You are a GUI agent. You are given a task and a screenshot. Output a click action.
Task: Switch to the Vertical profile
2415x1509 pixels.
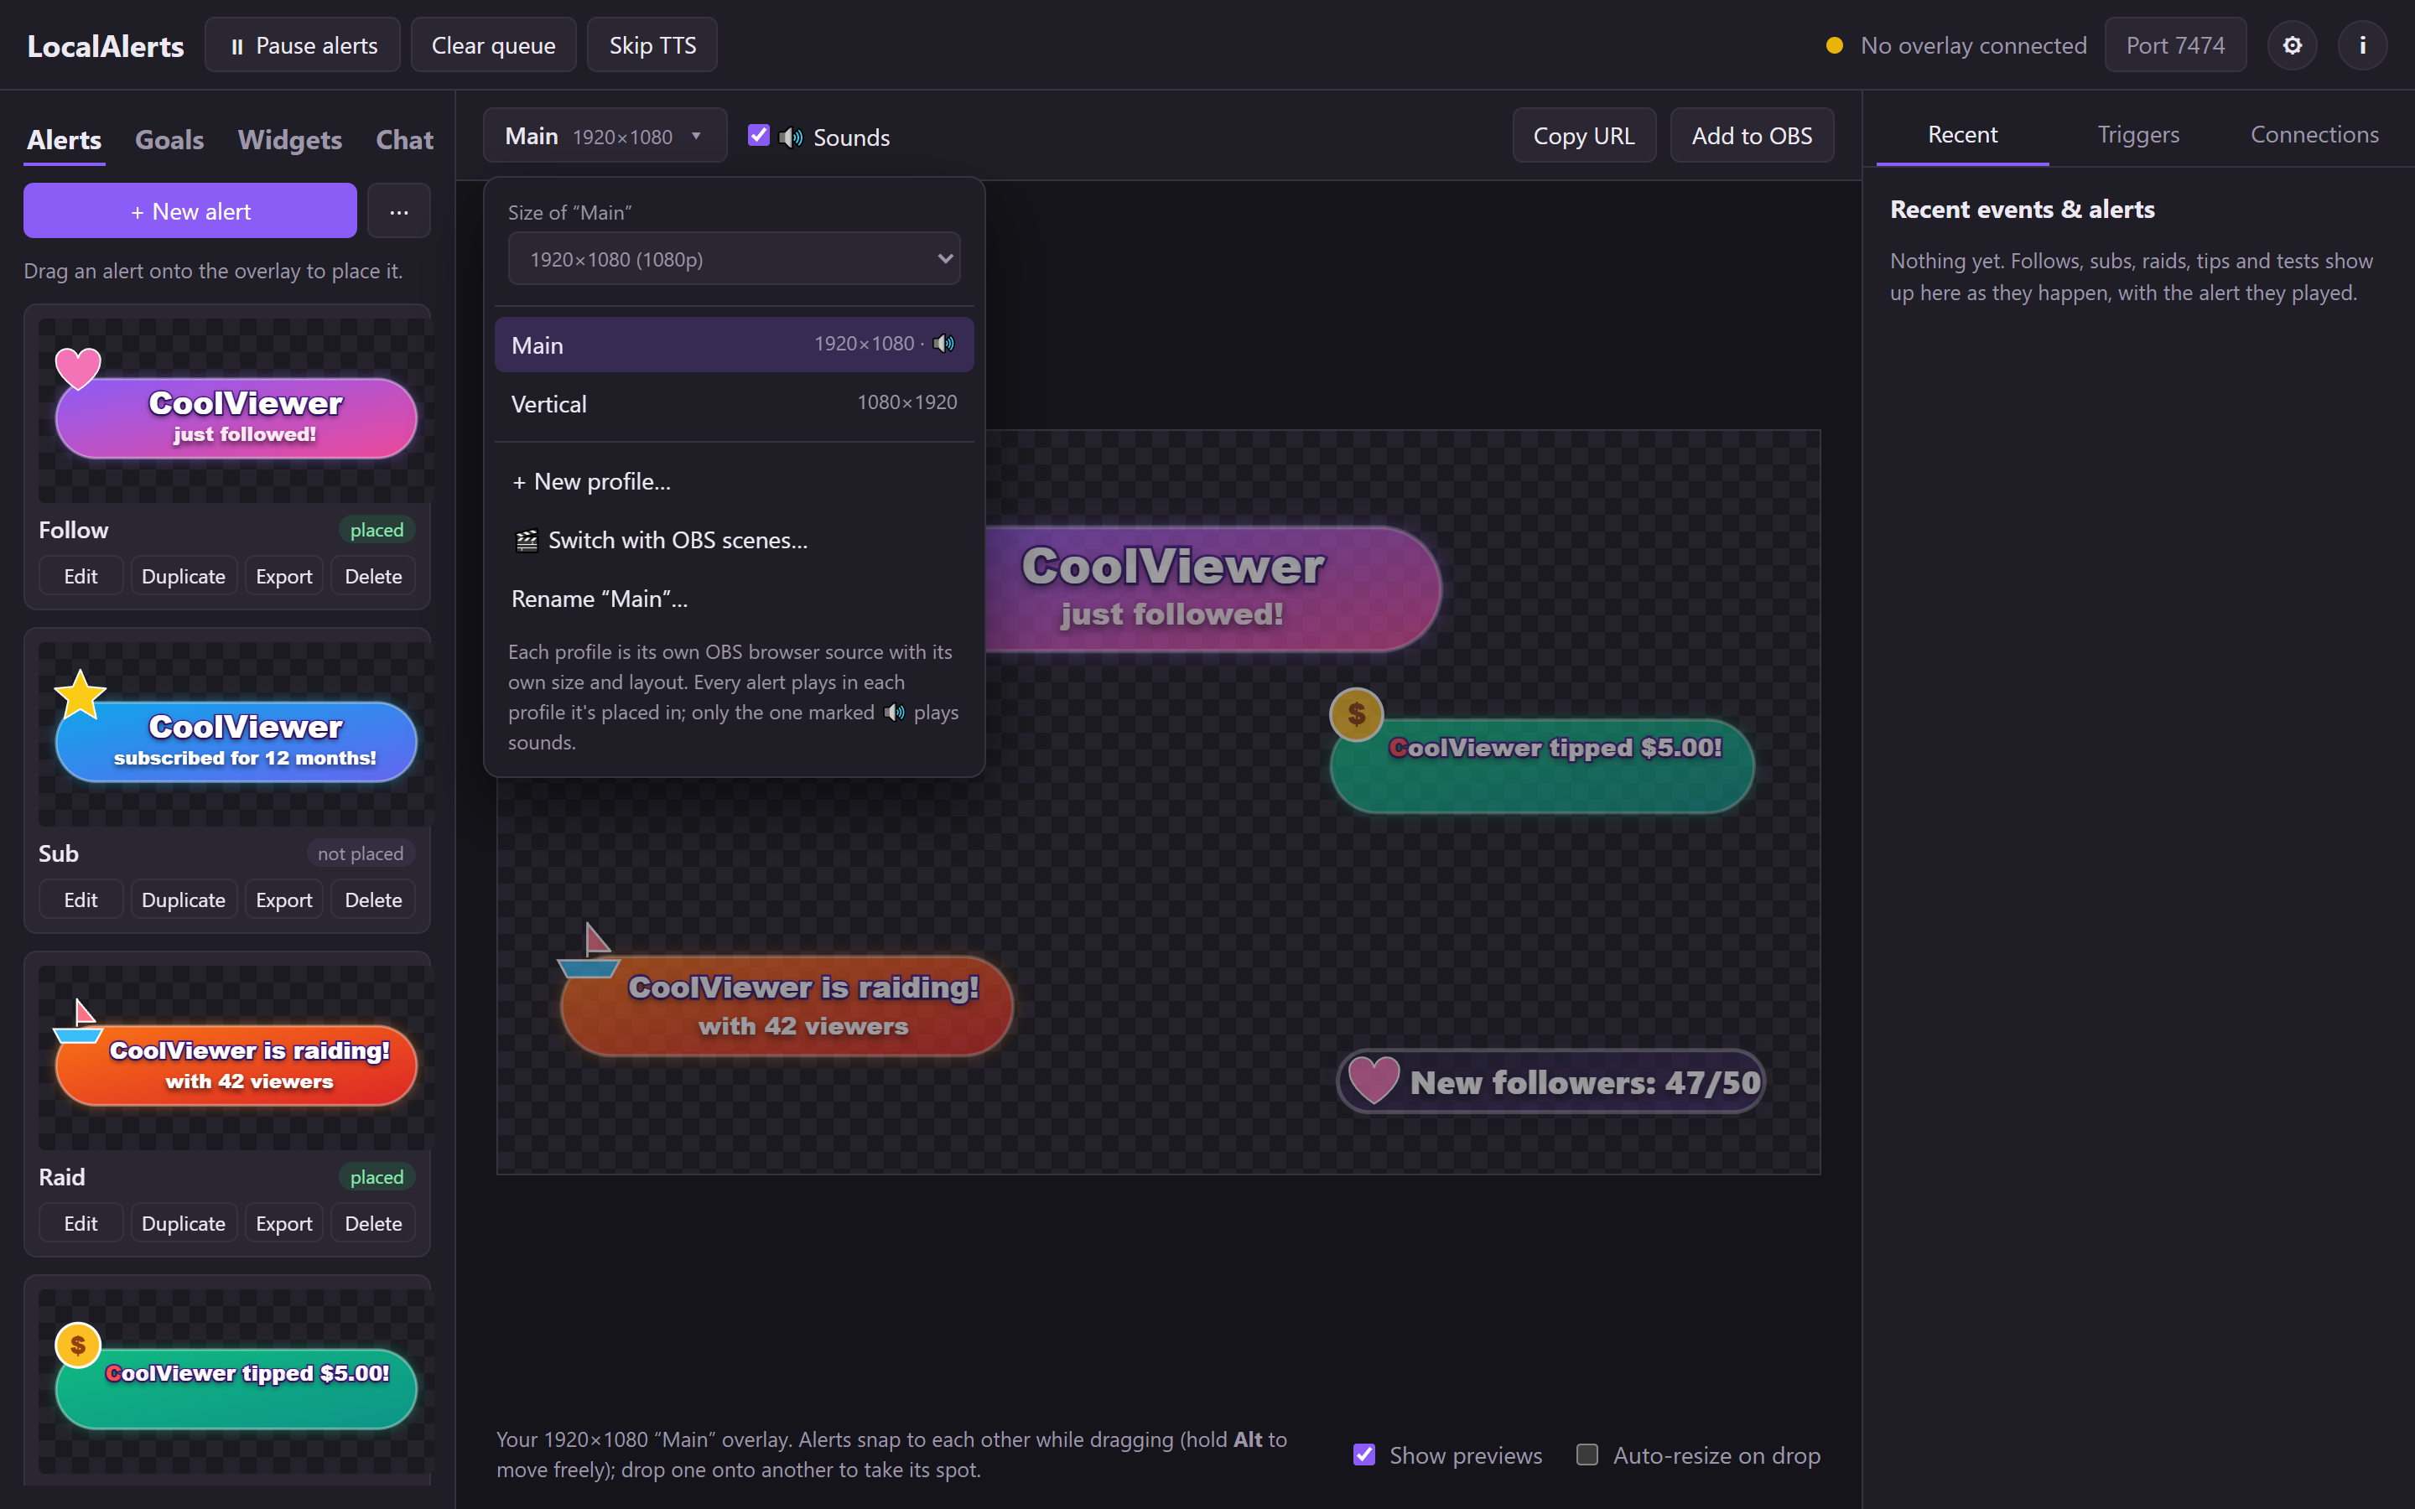pyautogui.click(x=735, y=403)
